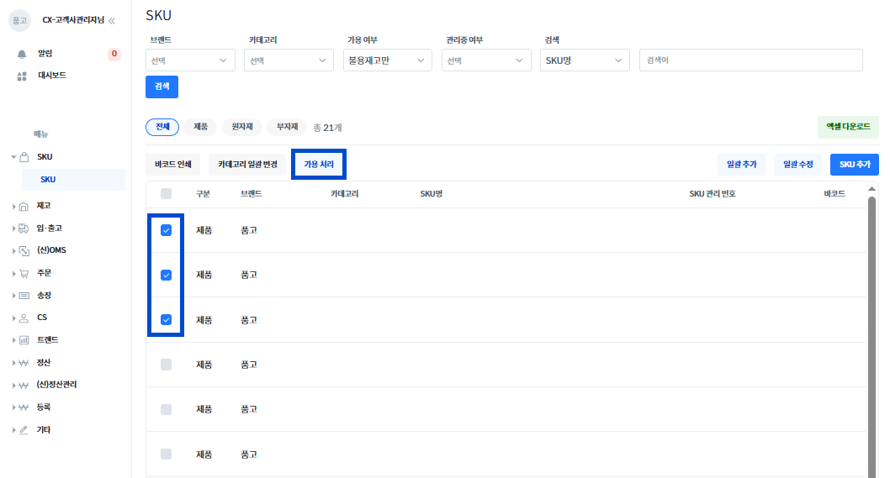Click the 알림 bell icon
The height and width of the screenshot is (478, 890).
pyautogui.click(x=23, y=54)
